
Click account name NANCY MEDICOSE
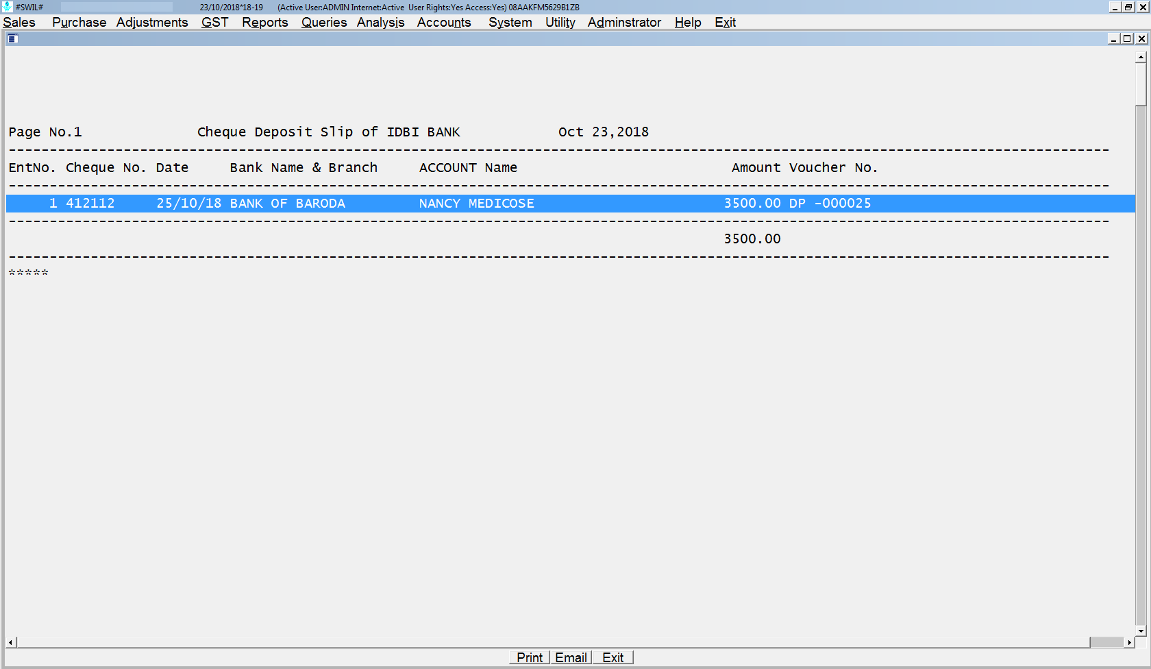(477, 204)
